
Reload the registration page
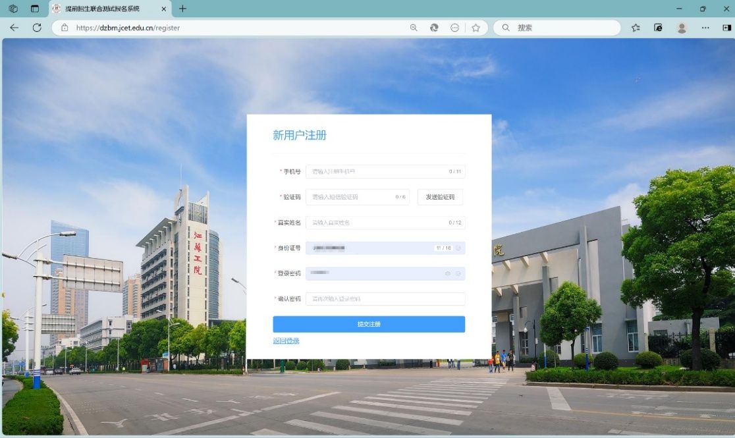[x=37, y=28]
